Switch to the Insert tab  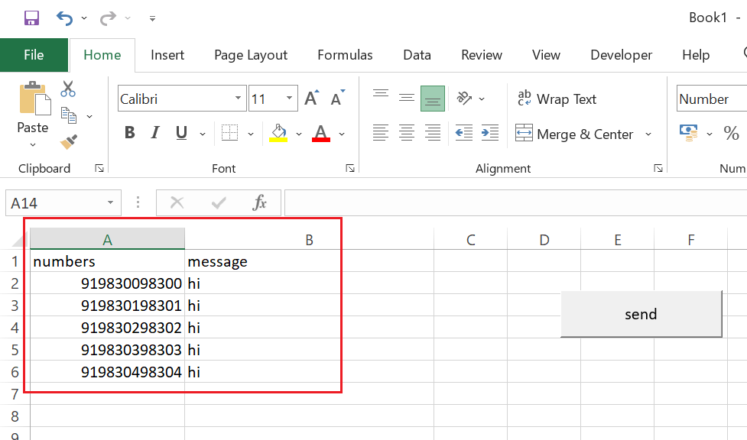pos(167,55)
